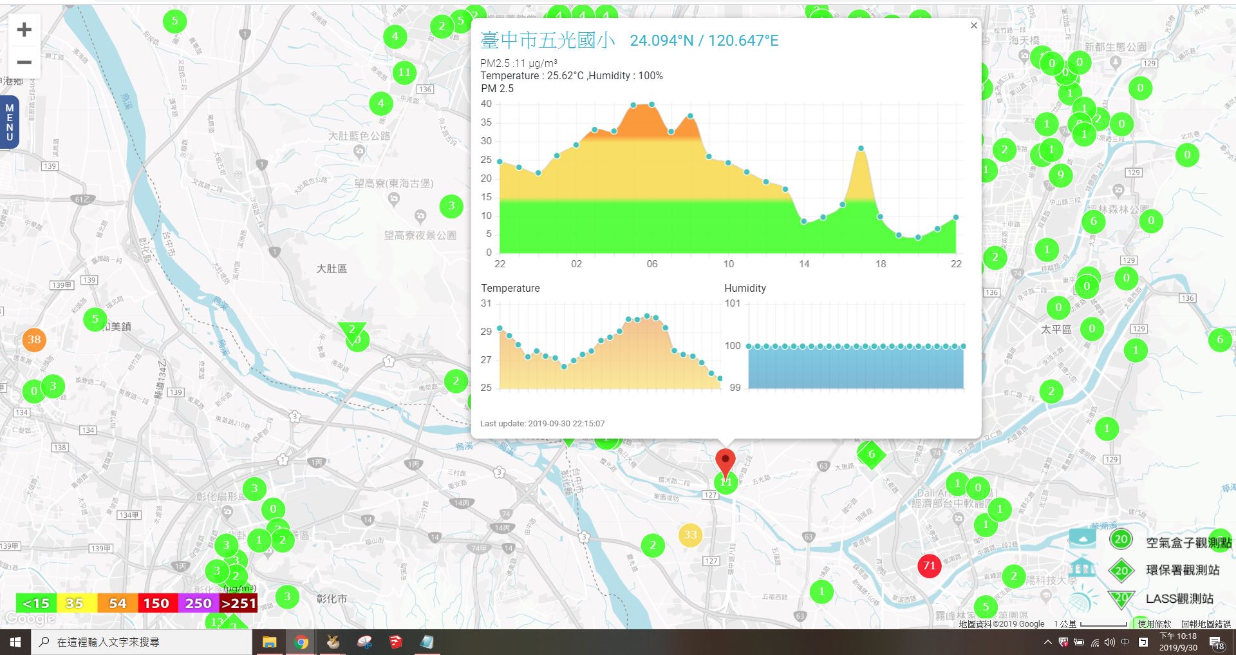Viewport: 1236px width, 655px height.
Task: Click the 24.094°N / 120.647°E coordinates
Action: [x=704, y=41]
